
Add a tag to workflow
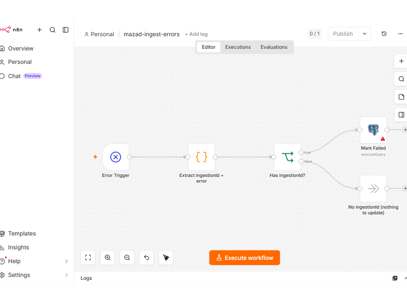(x=196, y=34)
